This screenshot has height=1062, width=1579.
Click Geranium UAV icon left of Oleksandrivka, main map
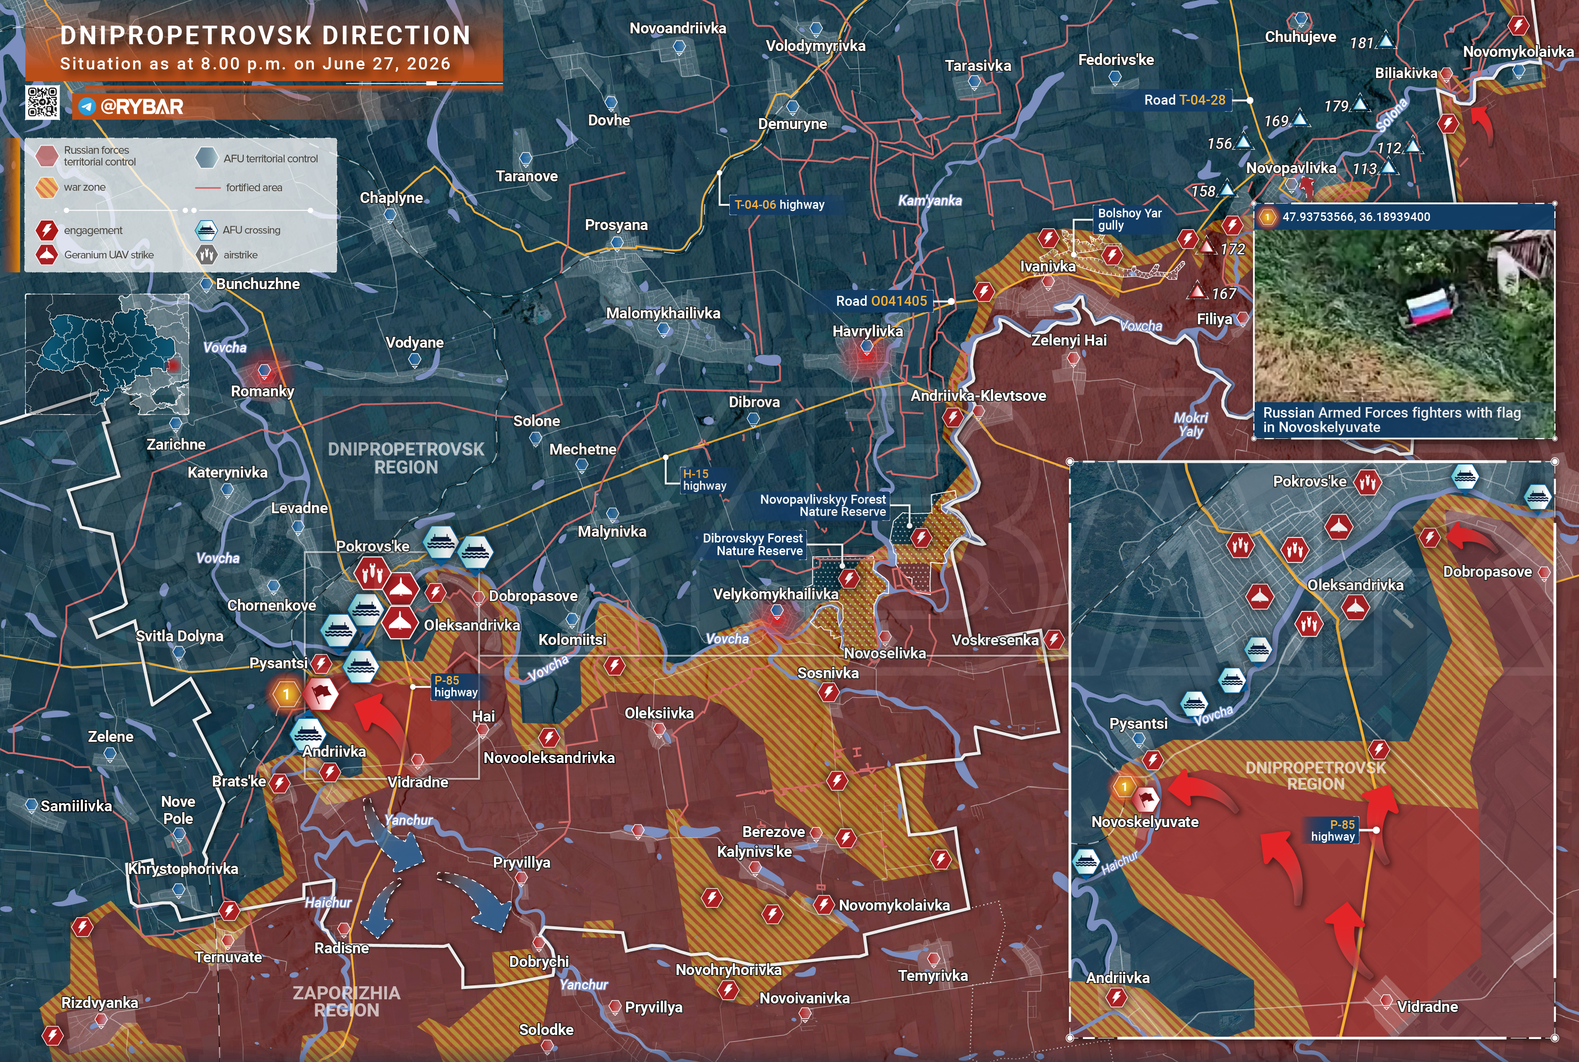(x=399, y=622)
